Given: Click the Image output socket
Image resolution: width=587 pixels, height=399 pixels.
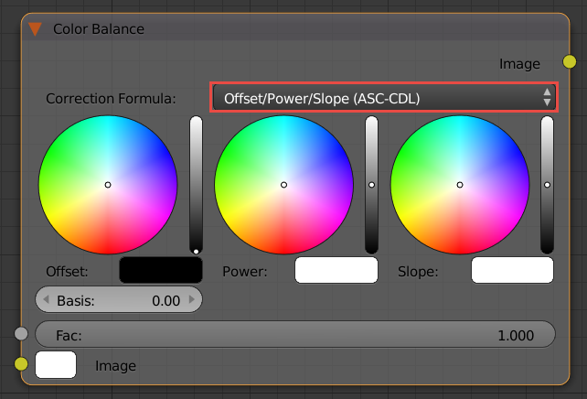Looking at the screenshot, I should (570, 62).
